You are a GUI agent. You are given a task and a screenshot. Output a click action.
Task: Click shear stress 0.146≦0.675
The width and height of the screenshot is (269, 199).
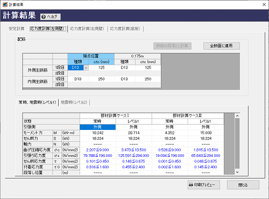(x=134, y=161)
